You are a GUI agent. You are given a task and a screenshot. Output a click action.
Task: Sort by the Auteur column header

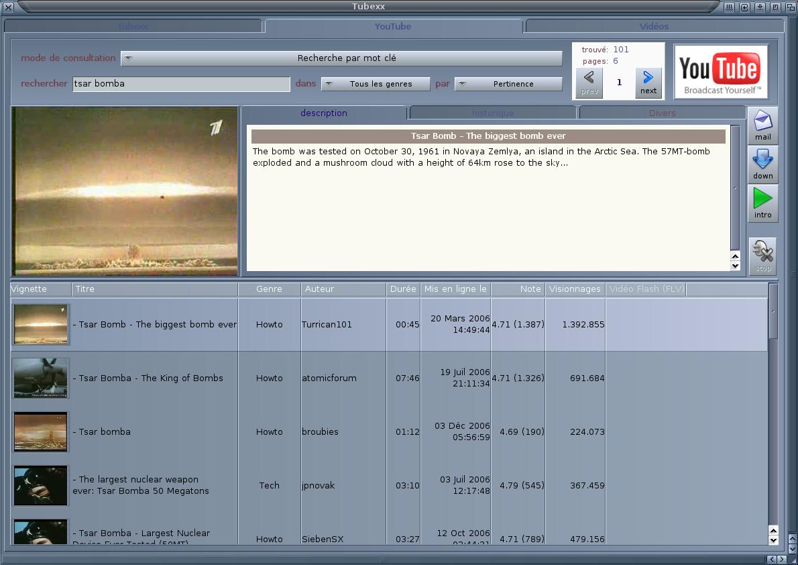coord(343,289)
